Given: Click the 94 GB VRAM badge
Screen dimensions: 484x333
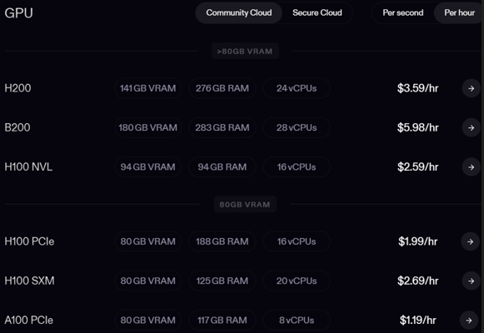Looking at the screenshot, I should point(147,167).
